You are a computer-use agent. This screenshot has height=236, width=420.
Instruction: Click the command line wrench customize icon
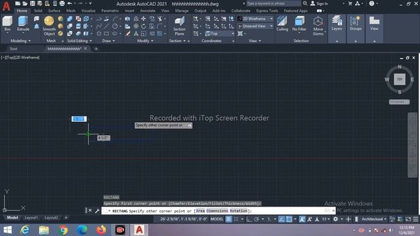click(x=97, y=211)
